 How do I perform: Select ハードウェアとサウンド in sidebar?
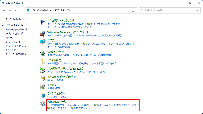(14, 34)
